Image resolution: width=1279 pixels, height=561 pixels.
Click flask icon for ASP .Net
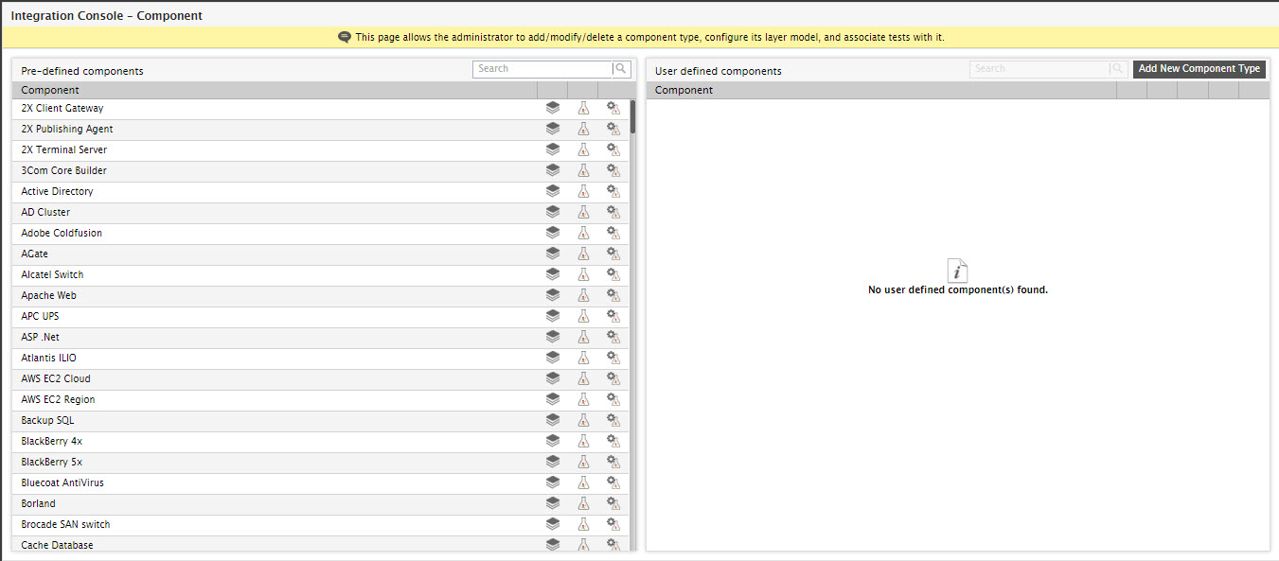tap(583, 337)
